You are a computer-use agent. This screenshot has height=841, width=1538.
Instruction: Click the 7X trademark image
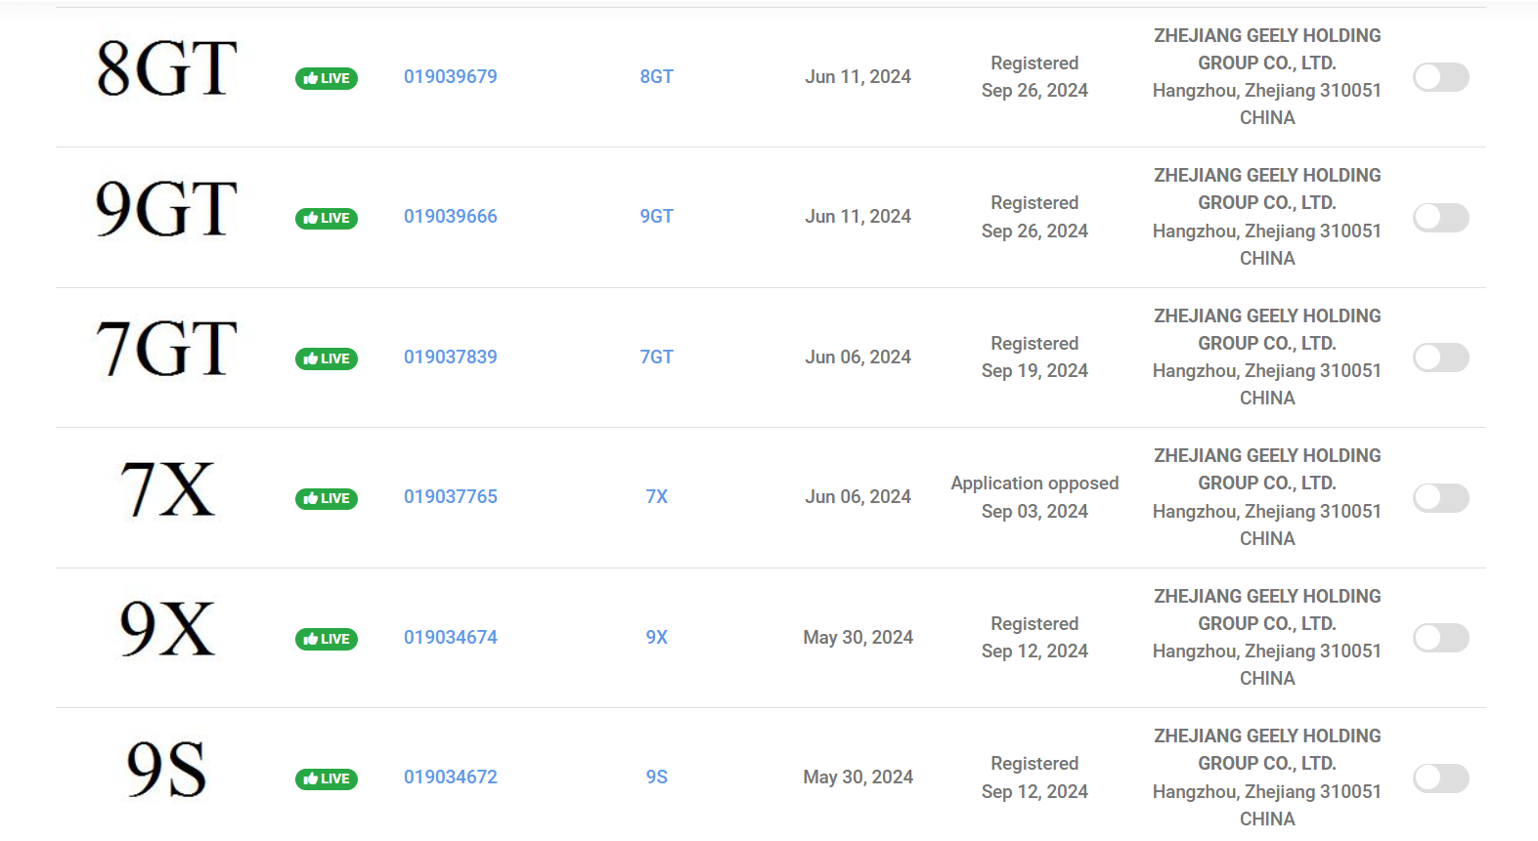167,488
